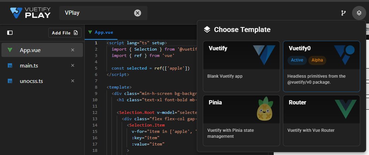This screenshot has width=369, height=155.
Task: Click the Alpha chip on Vuetify0
Action: [x=317, y=60]
